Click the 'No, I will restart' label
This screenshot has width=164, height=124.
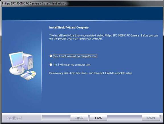pos(72,65)
